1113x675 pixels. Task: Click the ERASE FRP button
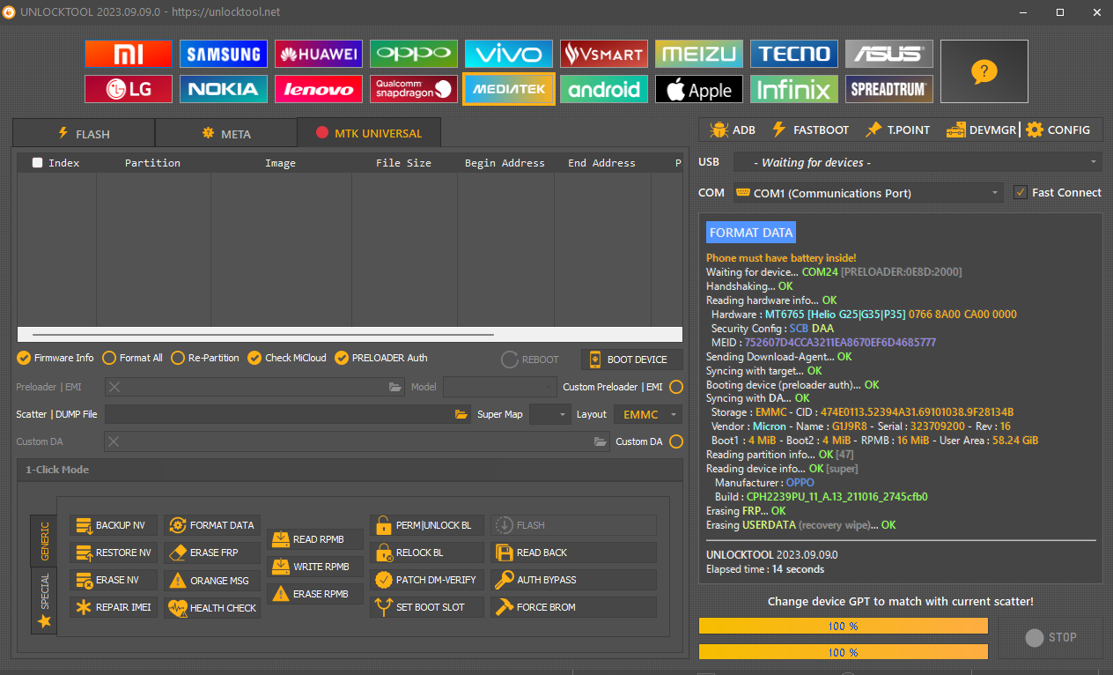[x=212, y=553]
